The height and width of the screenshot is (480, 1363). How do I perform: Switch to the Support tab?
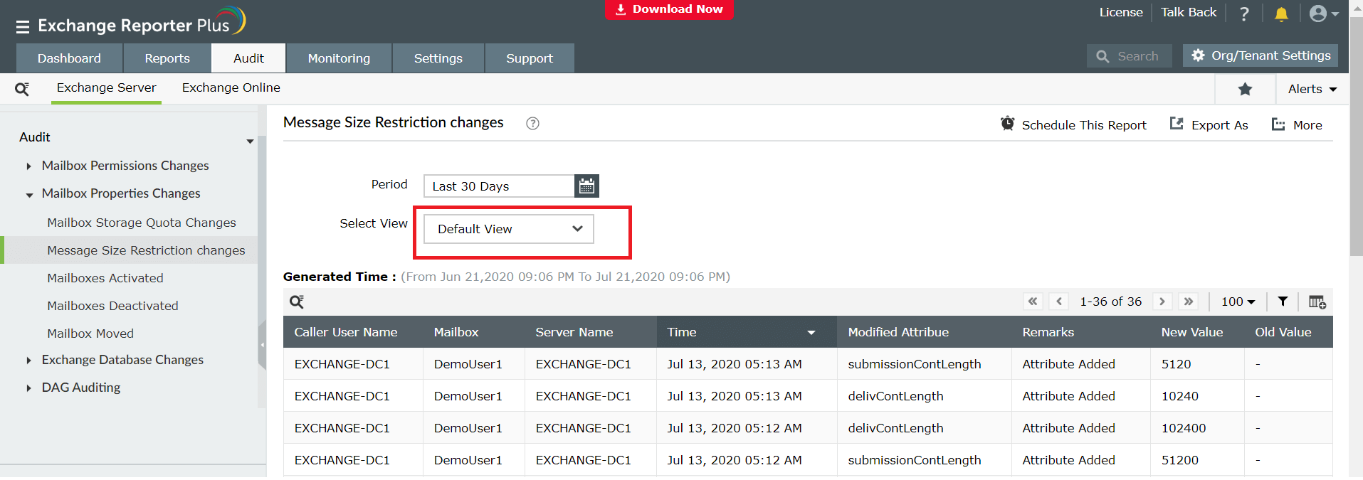pyautogui.click(x=530, y=58)
